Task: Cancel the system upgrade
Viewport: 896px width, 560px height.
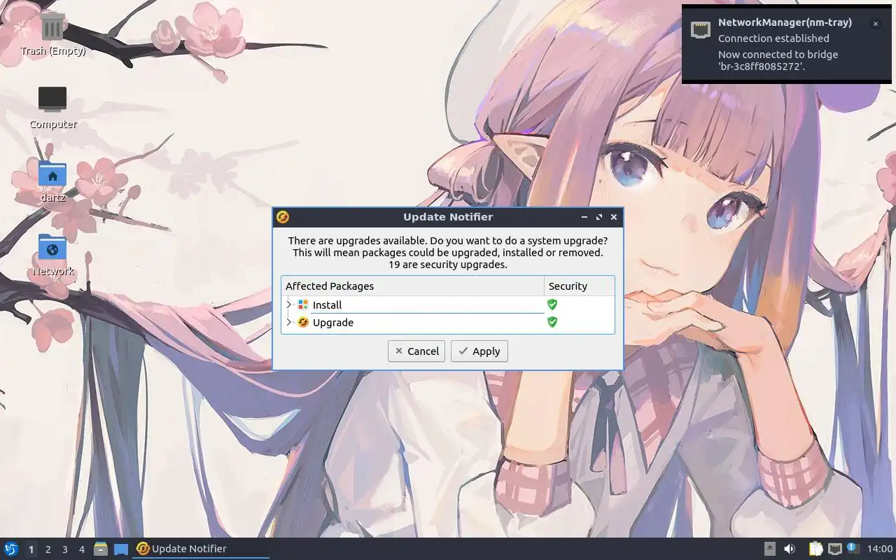Action: click(x=416, y=351)
